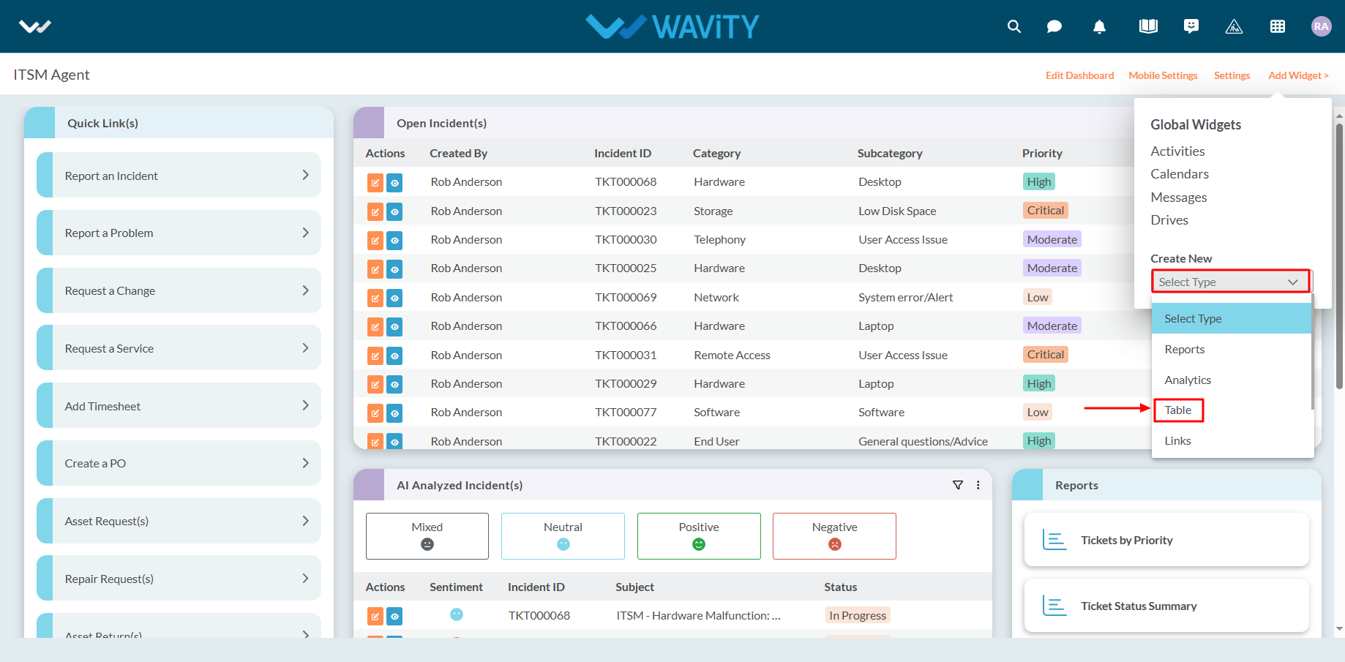View incident TKT000068 with blue eye icon
This screenshot has height=662, width=1345.
coord(394,182)
